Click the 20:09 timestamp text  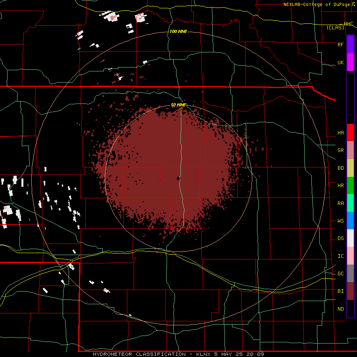click(x=255, y=354)
